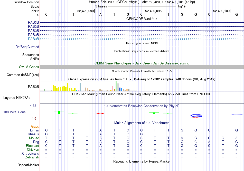Click the 4.88 upper conservation scale value

[33, 106]
